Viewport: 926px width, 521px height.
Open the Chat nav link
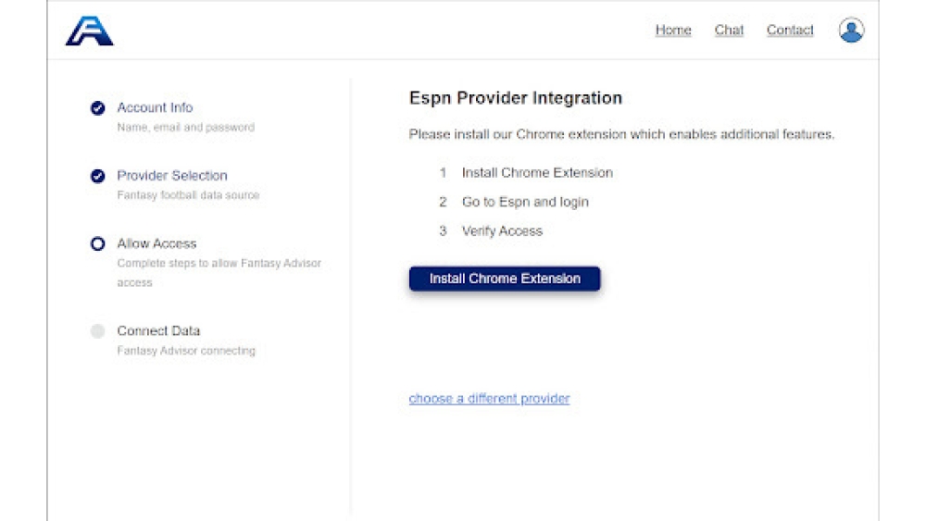click(x=729, y=31)
